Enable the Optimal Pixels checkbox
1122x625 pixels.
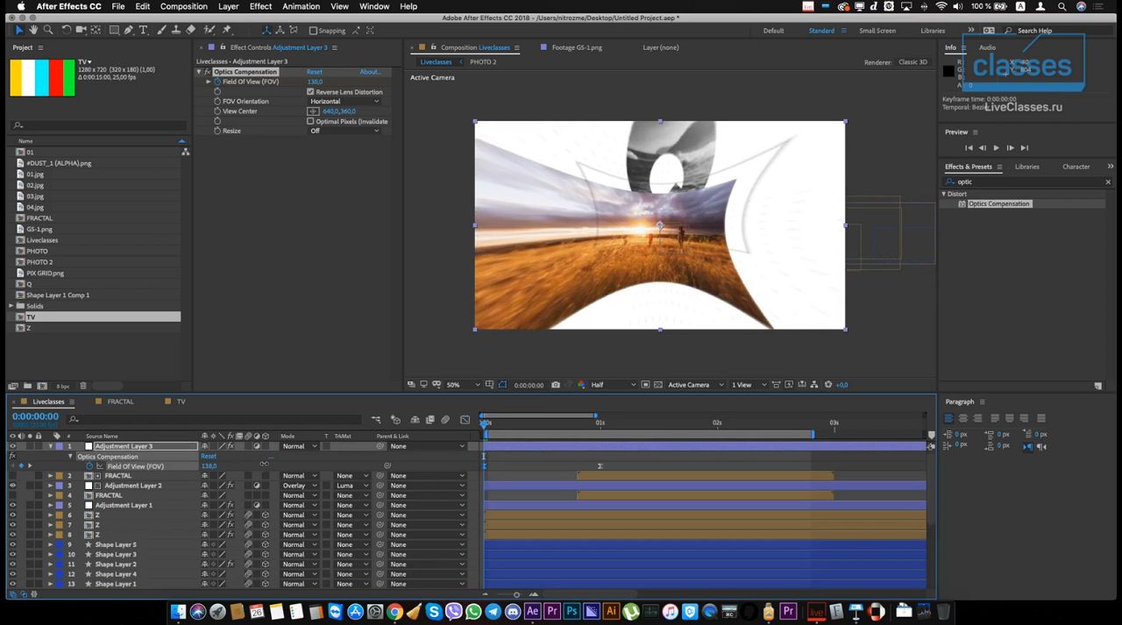[310, 121]
